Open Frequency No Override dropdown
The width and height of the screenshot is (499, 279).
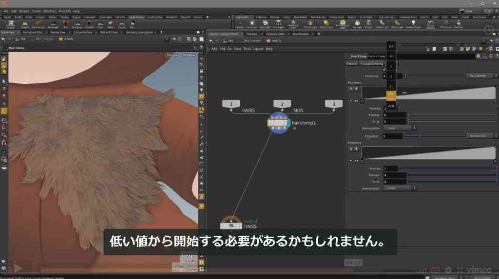(x=481, y=136)
